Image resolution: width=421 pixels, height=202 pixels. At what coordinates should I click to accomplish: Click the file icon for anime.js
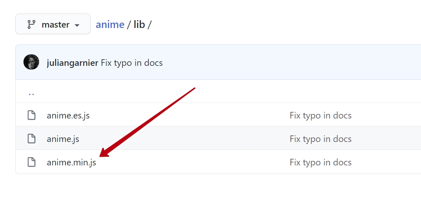coord(31,139)
